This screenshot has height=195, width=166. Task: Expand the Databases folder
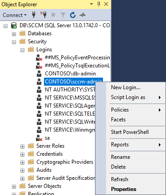pos(14,34)
